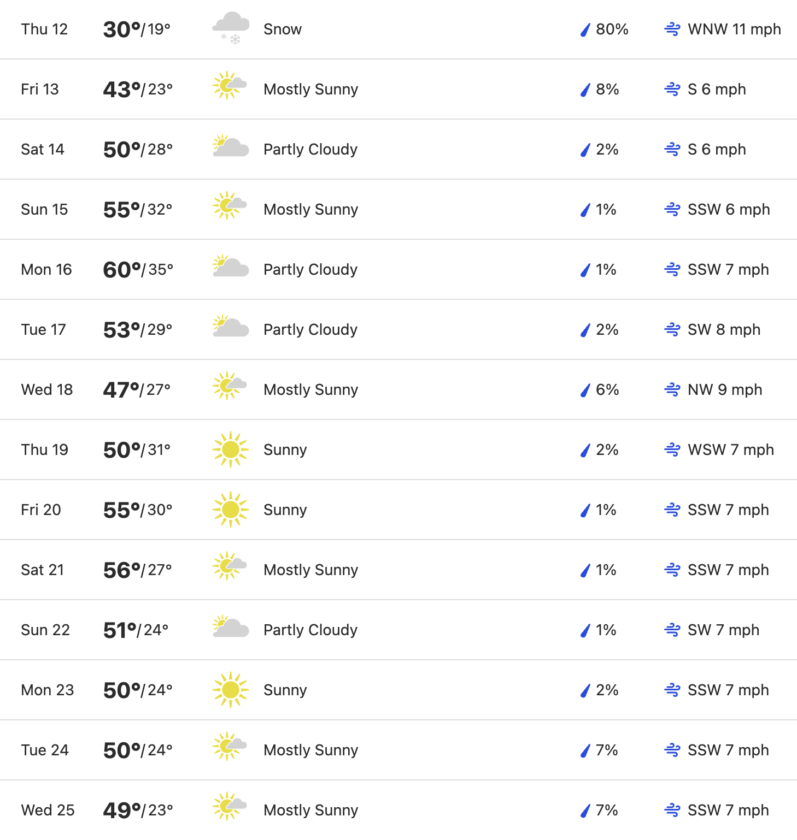
Task: Click the Partly Cloudy icon for Sat 14
Action: click(231, 146)
